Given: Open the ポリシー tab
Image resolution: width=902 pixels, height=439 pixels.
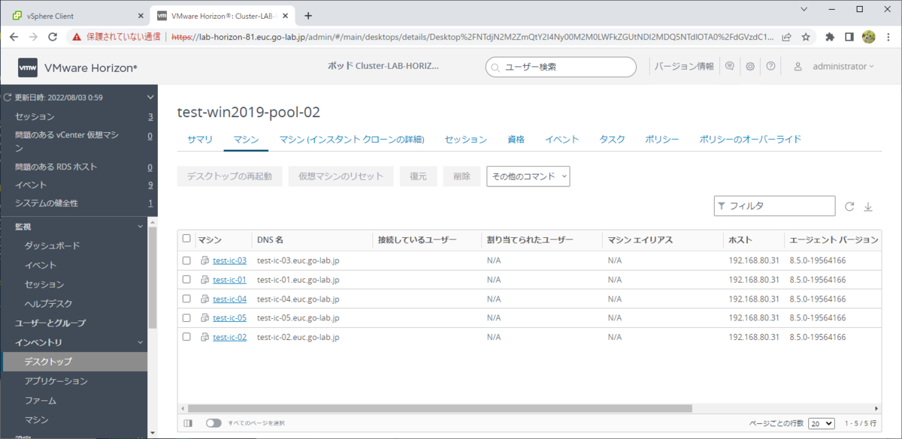Looking at the screenshot, I should tap(662, 140).
